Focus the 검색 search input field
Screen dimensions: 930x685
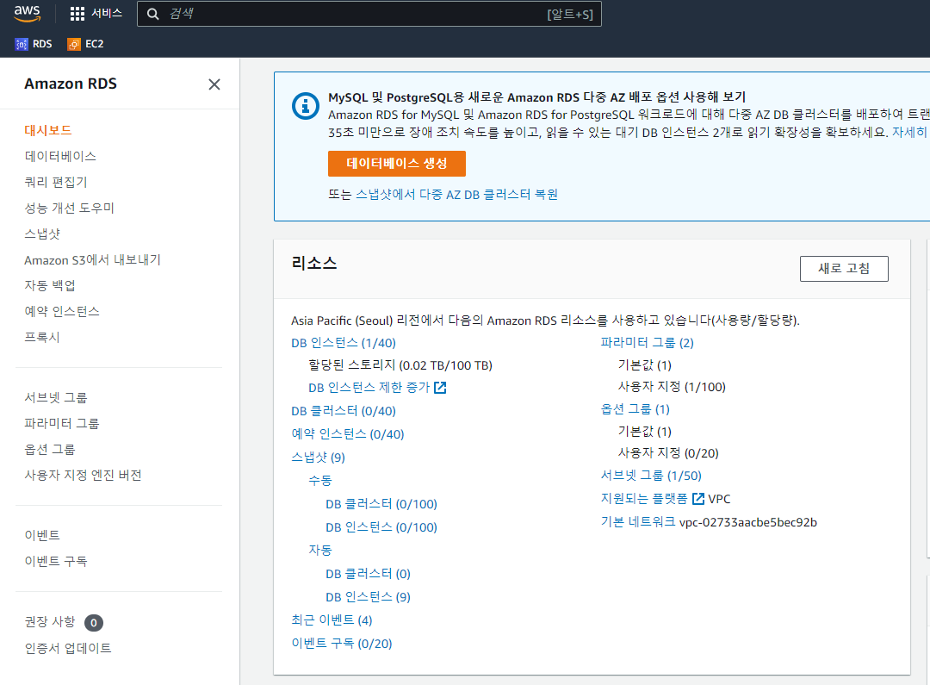(x=369, y=14)
